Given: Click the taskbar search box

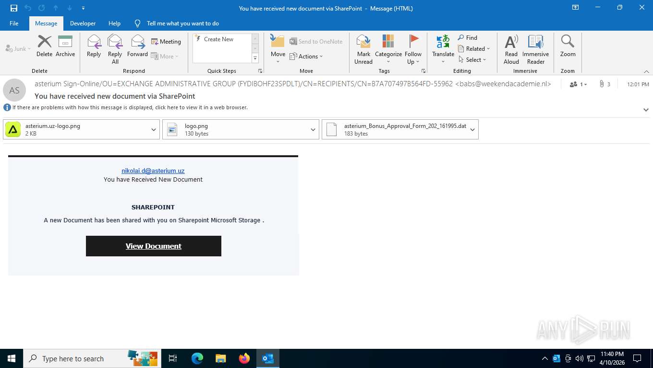Looking at the screenshot, I should click(x=91, y=358).
